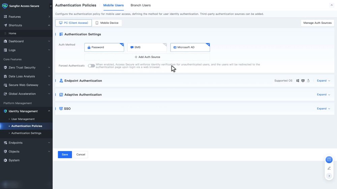
Task: Click the pencil edit floating icon
Action: click(x=329, y=168)
